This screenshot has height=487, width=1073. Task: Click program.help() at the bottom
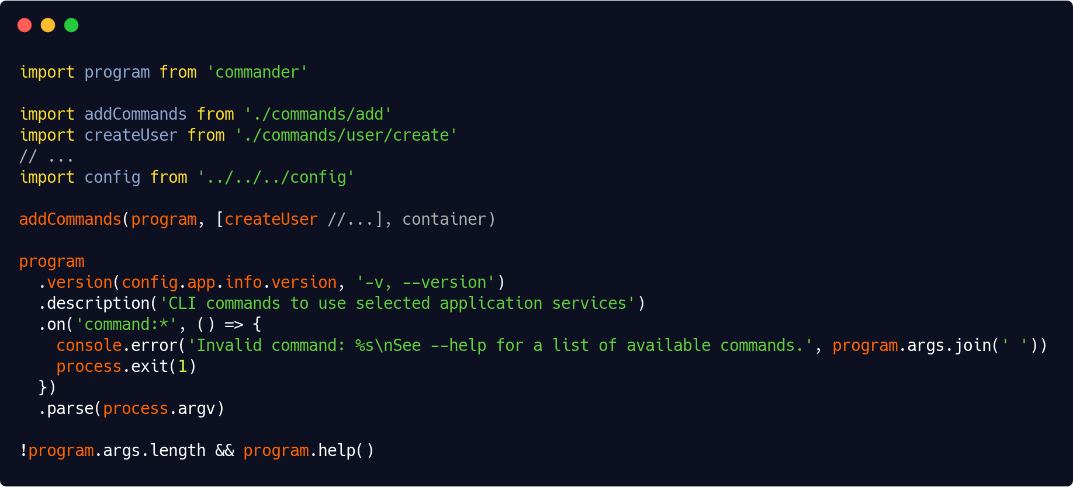tap(309, 450)
